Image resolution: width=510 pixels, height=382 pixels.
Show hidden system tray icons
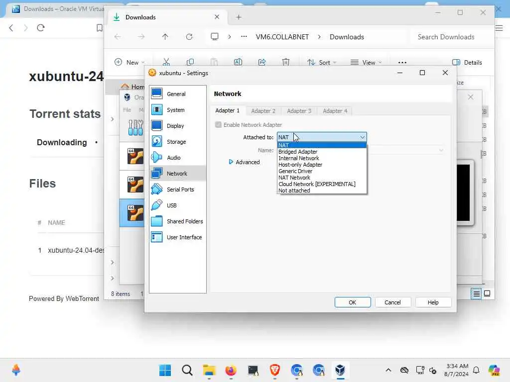388,370
